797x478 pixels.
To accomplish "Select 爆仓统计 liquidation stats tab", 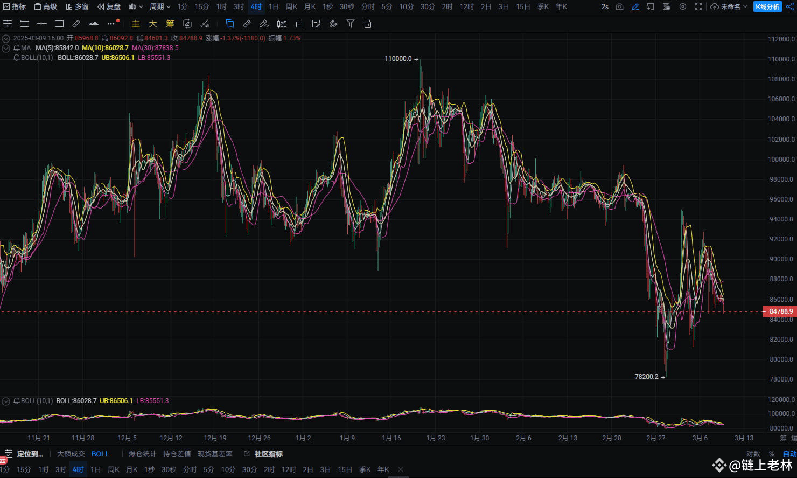I will (142, 454).
